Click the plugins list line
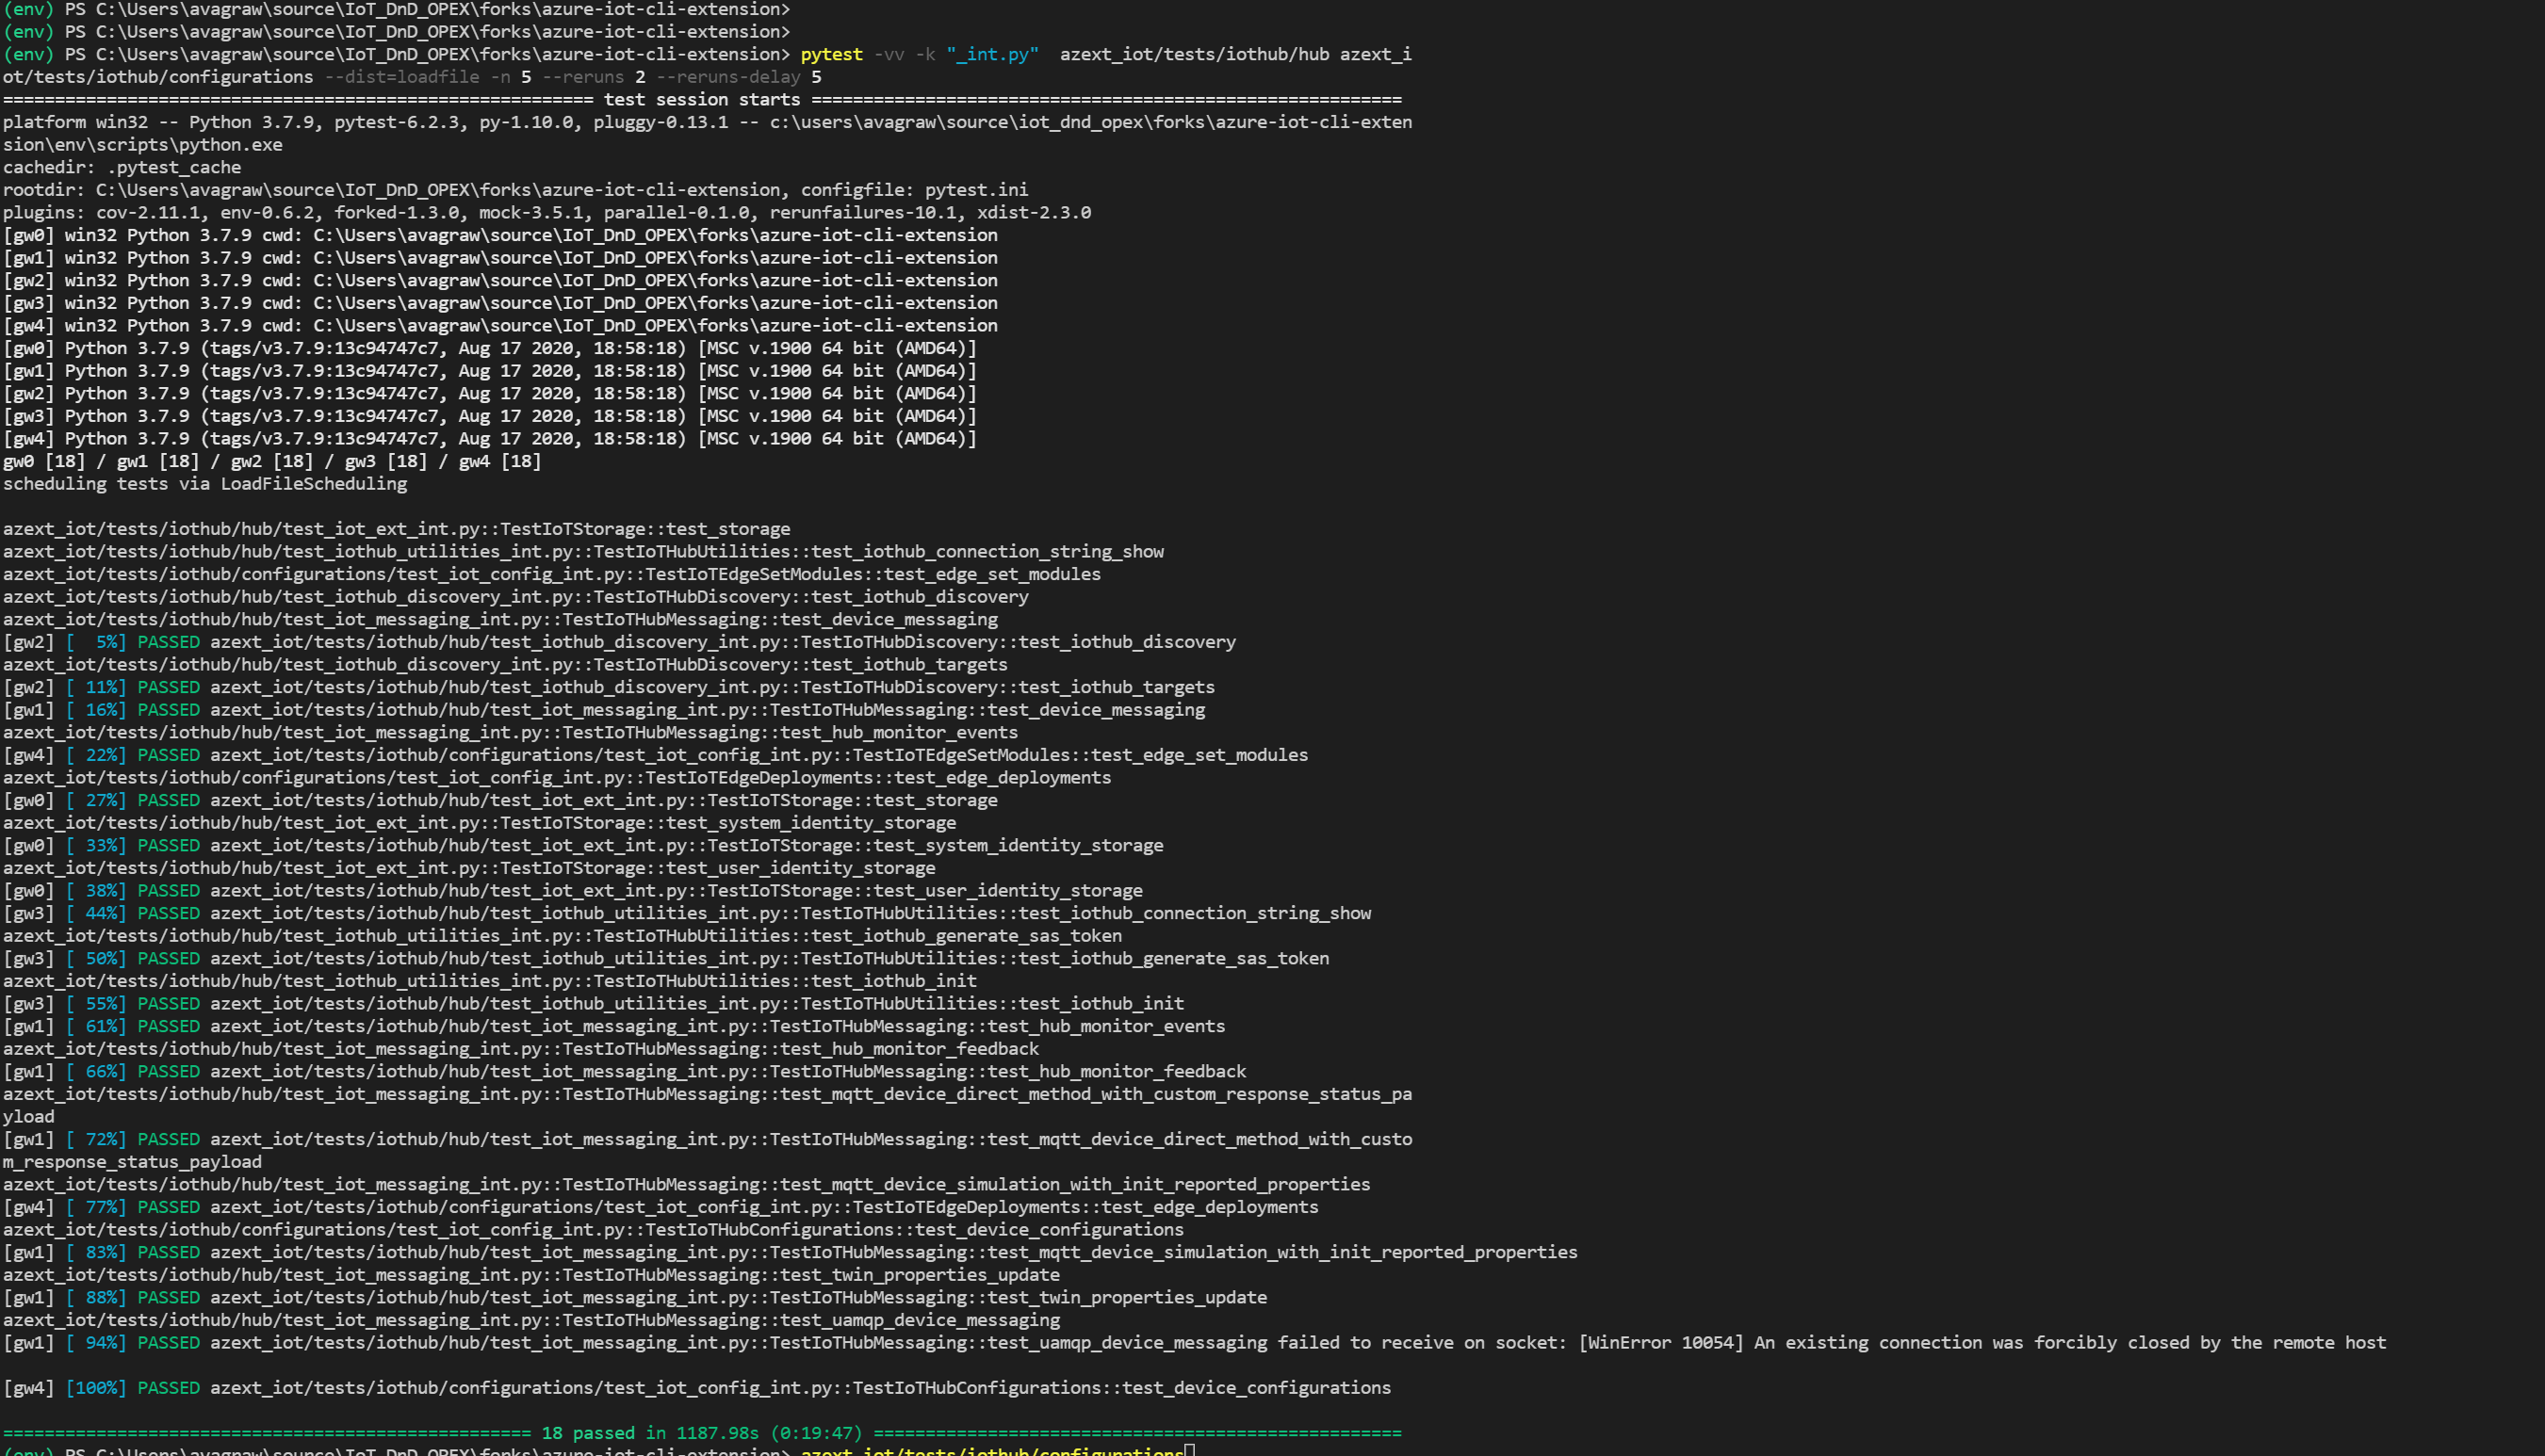This screenshot has width=2545, height=1456. [546, 213]
